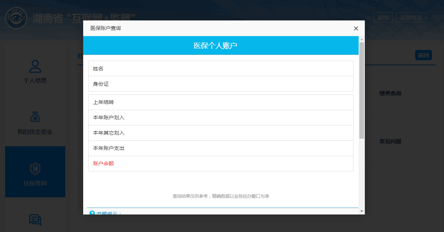
Task: Click scrollbar down arrow in dialog
Action: 362,211
